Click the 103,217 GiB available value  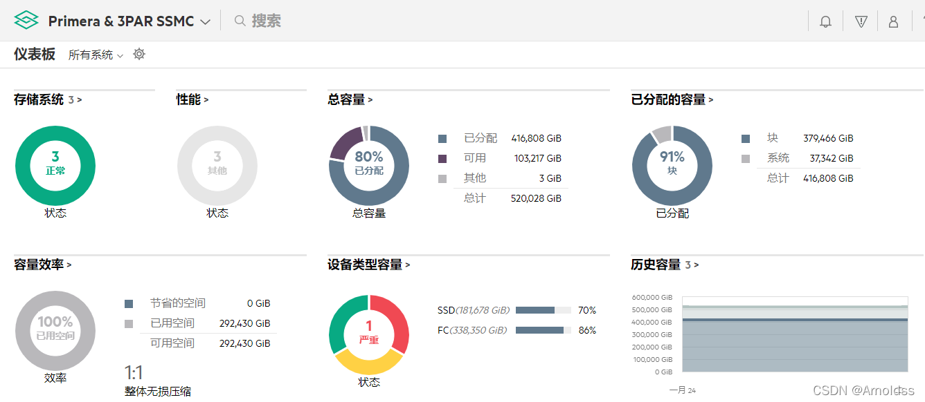538,158
